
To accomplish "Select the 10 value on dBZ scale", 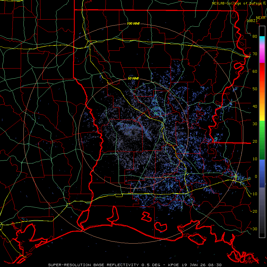I will point(255,159).
